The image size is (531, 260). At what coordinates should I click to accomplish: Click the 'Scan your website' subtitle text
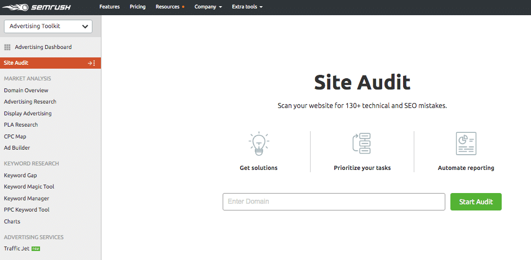tap(362, 105)
